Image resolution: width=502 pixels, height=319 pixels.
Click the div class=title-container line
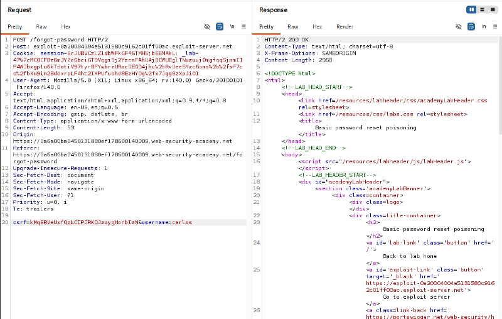point(395,215)
